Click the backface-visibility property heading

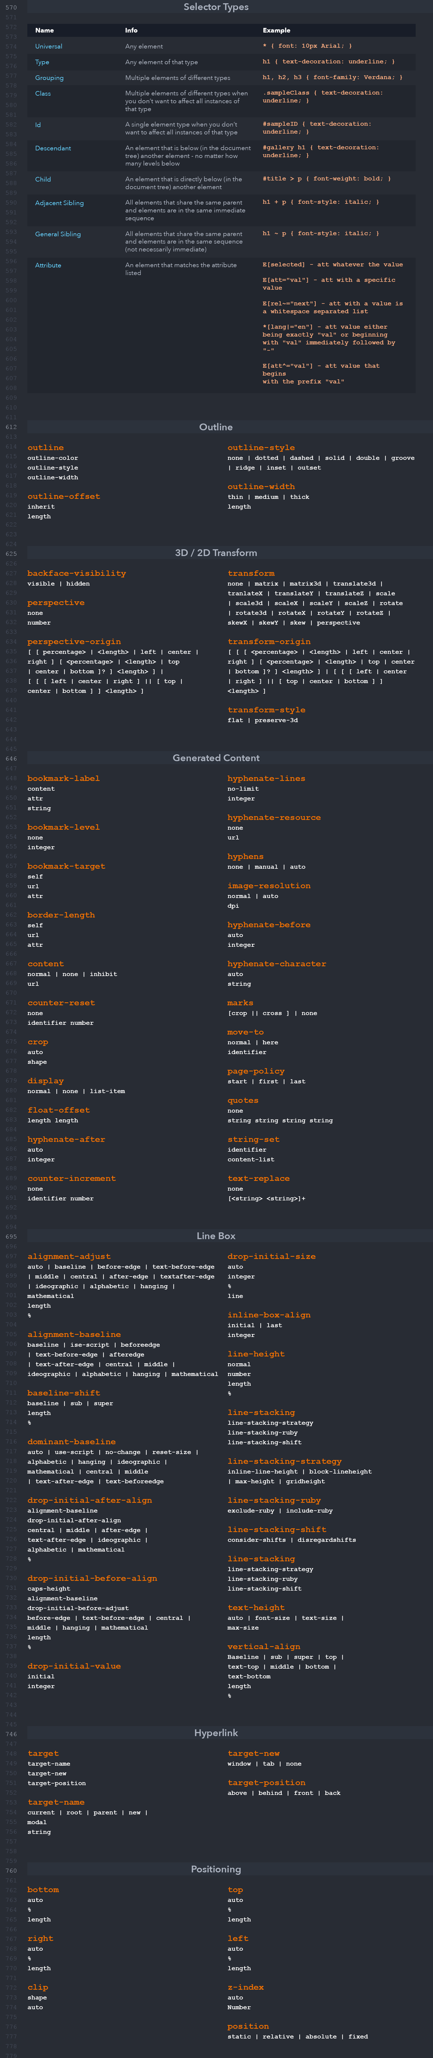[x=77, y=574]
